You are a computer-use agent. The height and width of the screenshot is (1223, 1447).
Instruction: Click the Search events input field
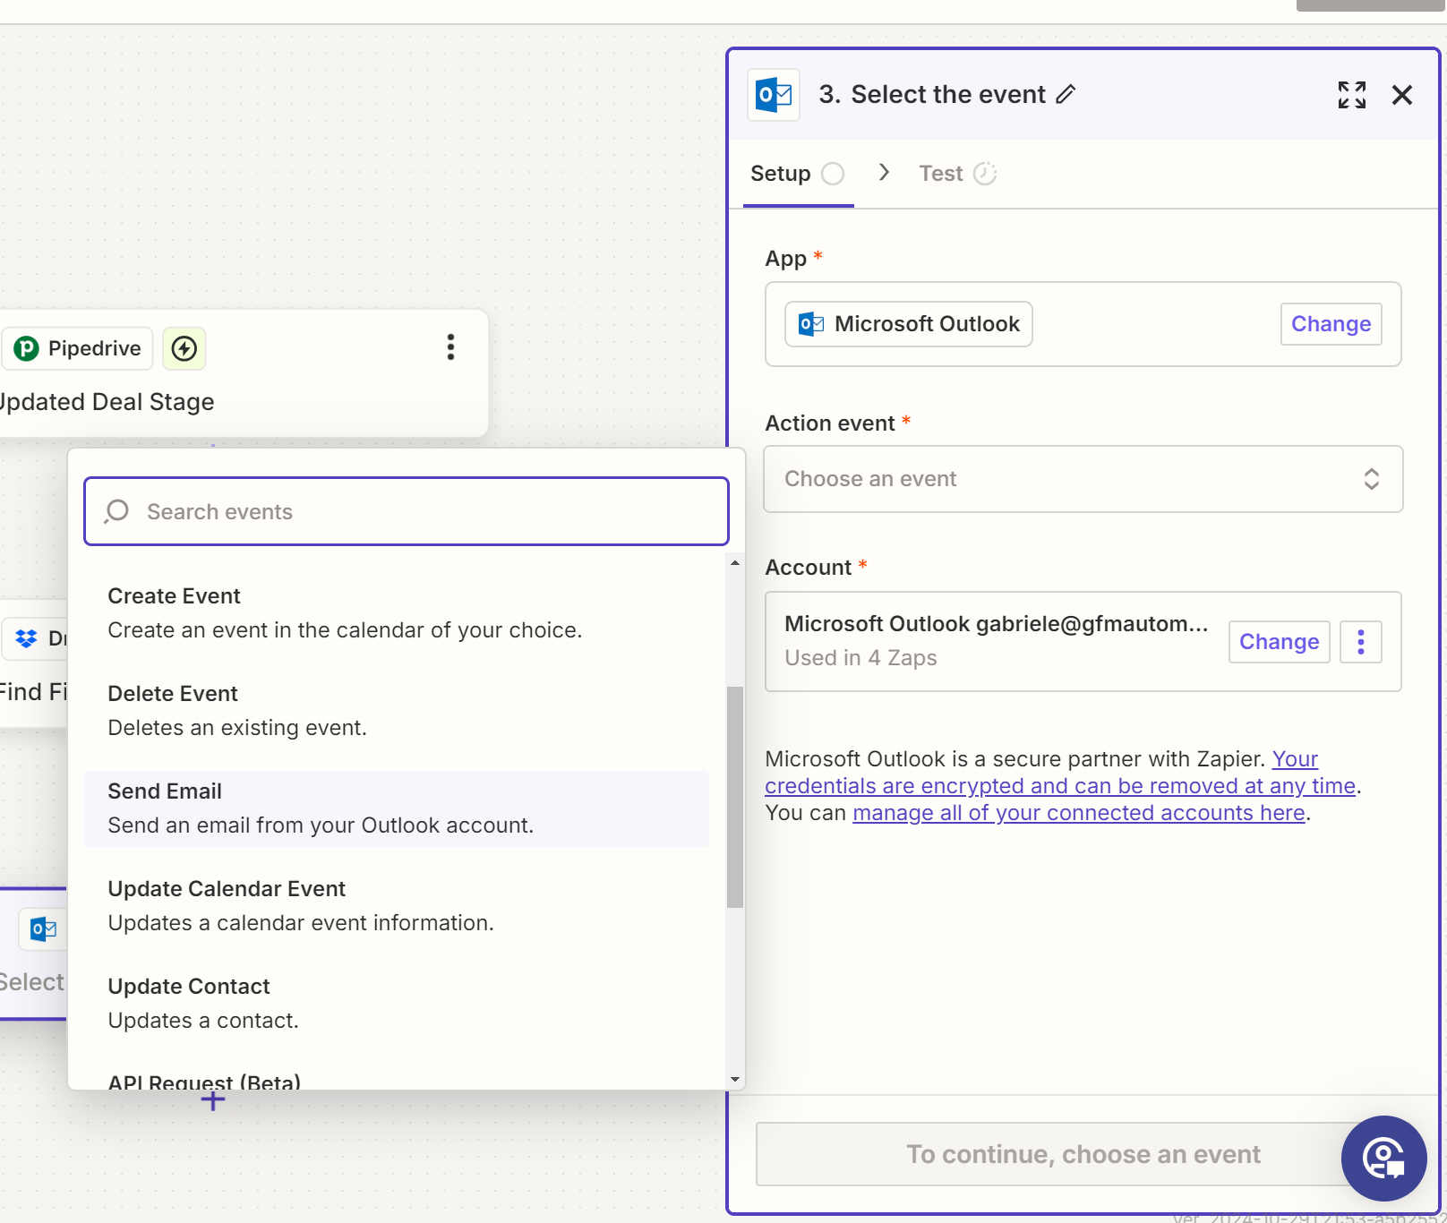pos(407,511)
